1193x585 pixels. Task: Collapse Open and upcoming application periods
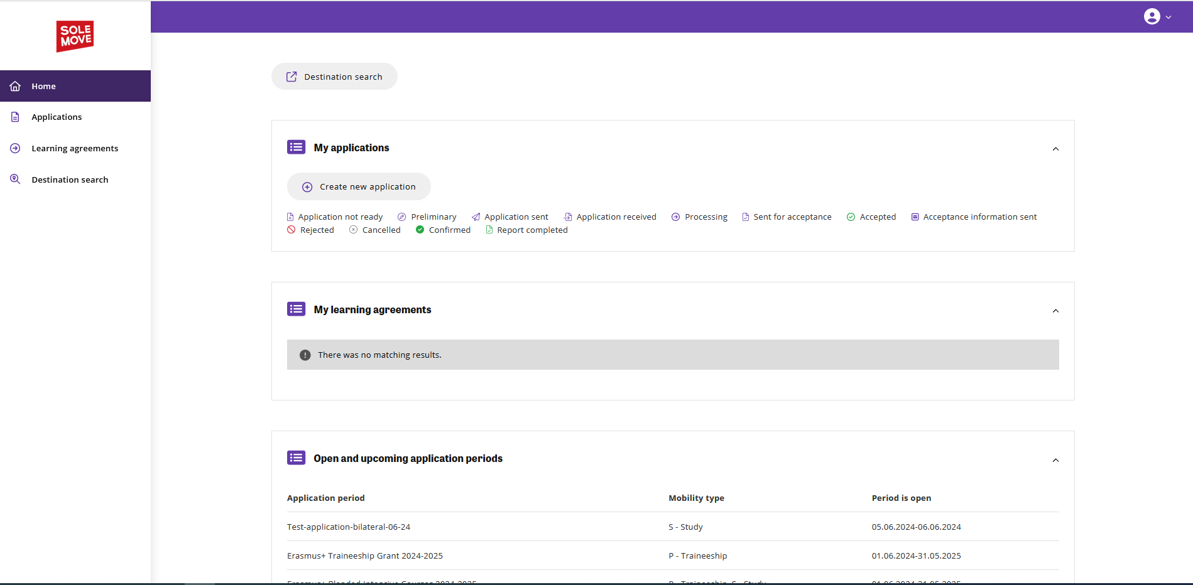(1055, 460)
